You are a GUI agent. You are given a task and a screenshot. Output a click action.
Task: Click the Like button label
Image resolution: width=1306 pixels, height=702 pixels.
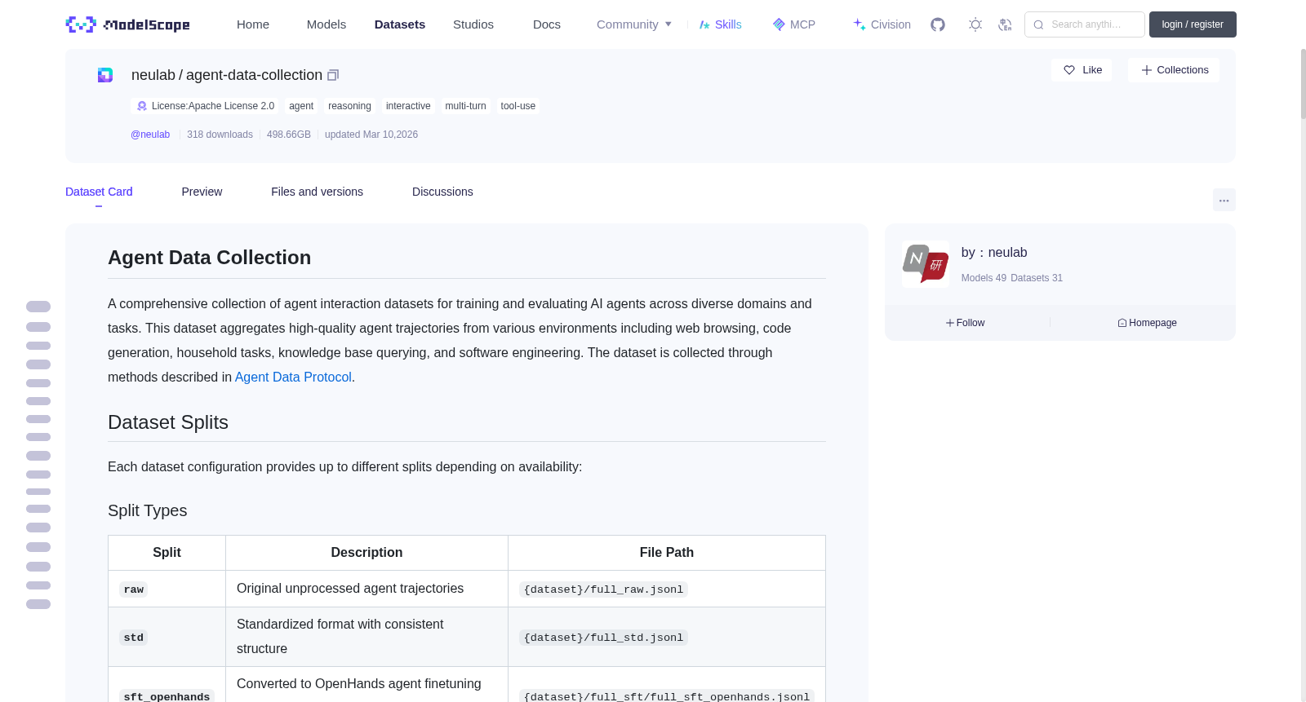(1092, 70)
